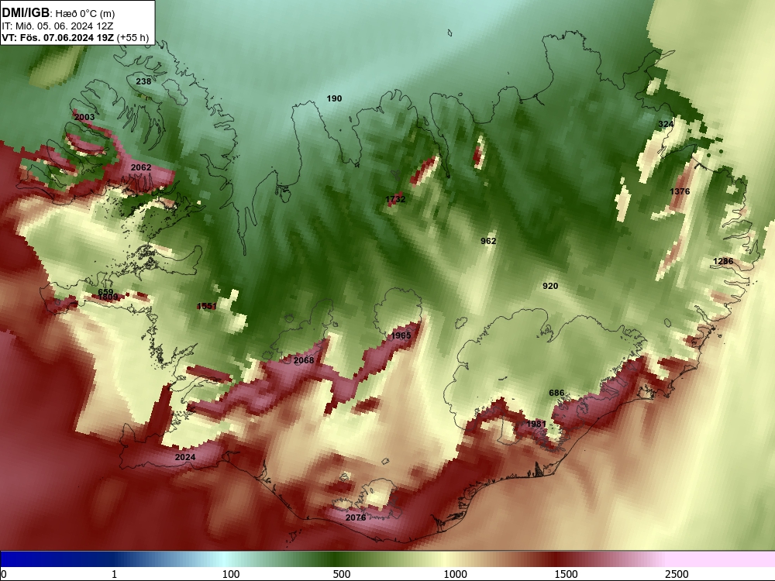775x581 pixels.
Task: Click the map value 1965
Action: (x=401, y=335)
